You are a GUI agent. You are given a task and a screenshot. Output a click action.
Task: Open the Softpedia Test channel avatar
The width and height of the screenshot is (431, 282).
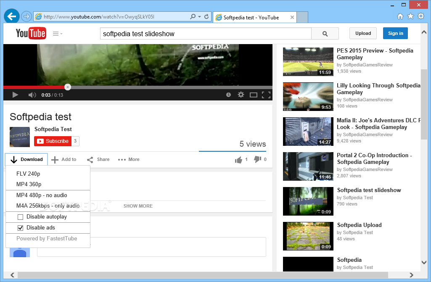tap(20, 137)
